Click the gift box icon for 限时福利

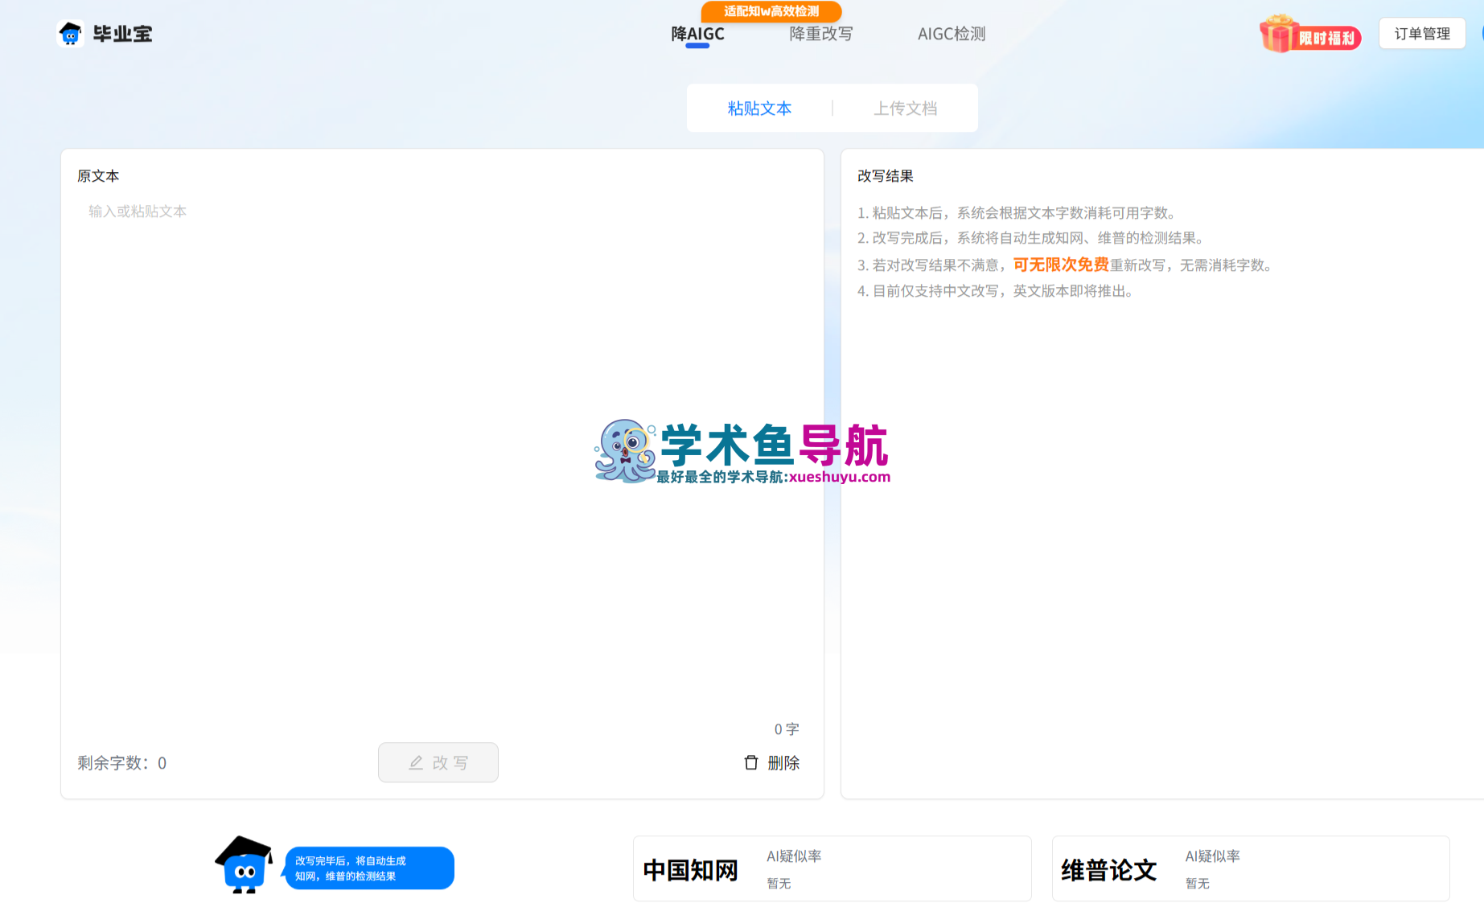point(1279,34)
